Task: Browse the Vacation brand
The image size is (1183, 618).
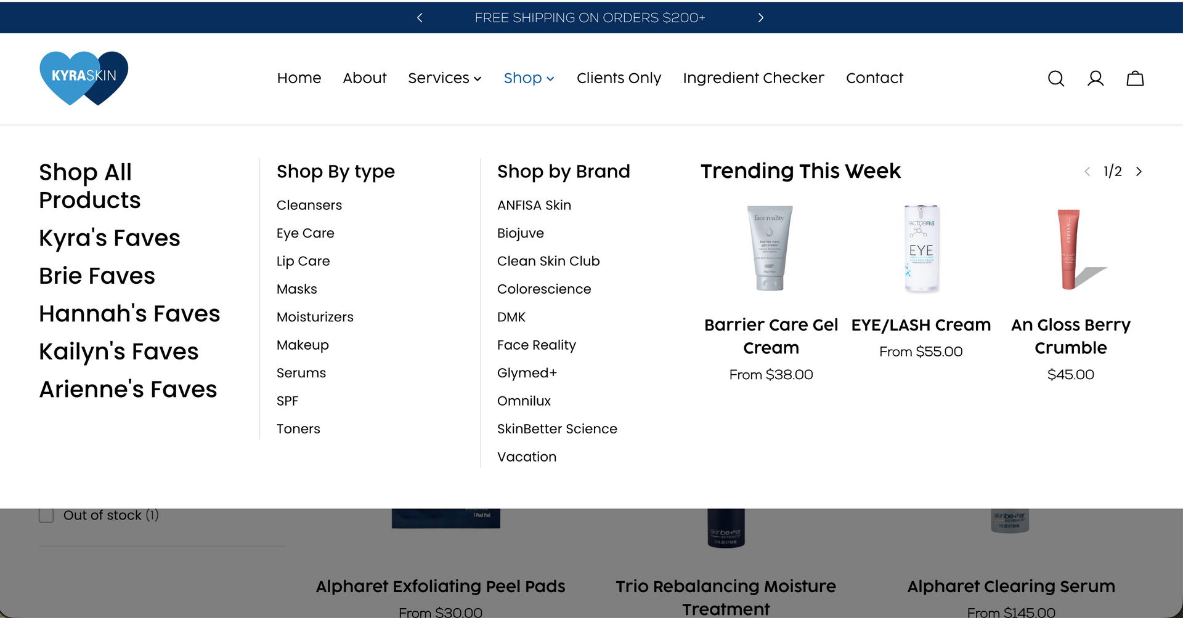Action: [527, 457]
